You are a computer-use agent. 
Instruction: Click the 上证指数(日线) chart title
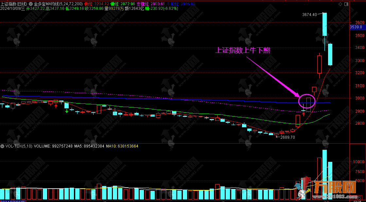click(x=14, y=4)
